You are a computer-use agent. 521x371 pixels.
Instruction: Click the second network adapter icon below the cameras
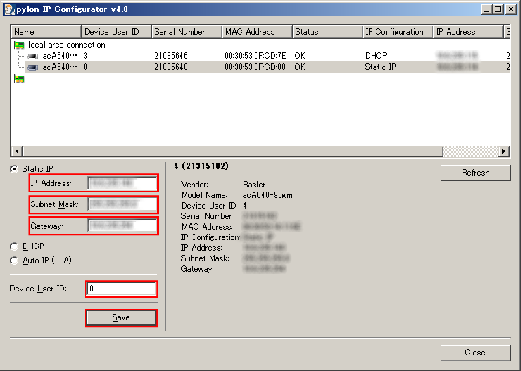[x=19, y=79]
